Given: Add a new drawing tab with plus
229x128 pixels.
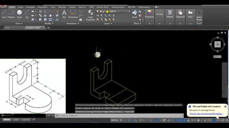Looking at the screenshot, I should (48, 28).
